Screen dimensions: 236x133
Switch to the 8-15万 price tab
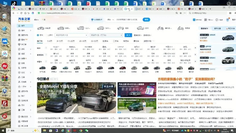coord(60,41)
